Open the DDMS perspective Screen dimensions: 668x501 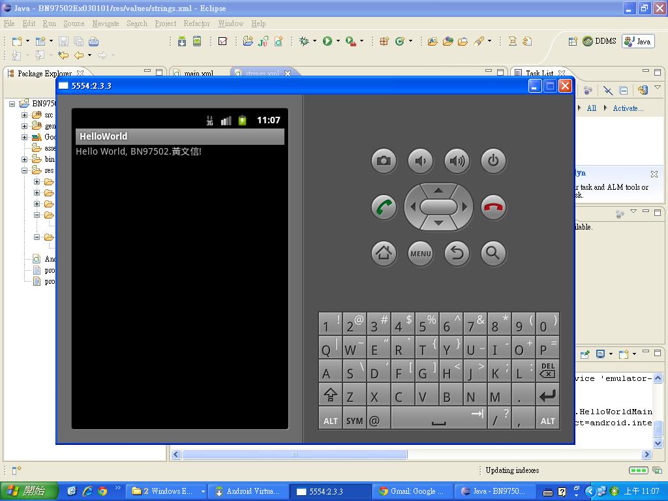click(600, 41)
